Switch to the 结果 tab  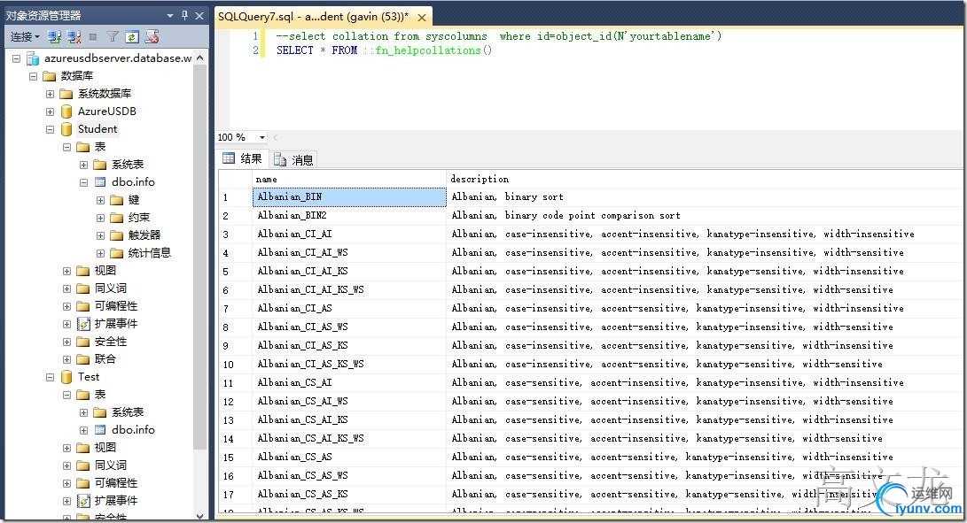(242, 159)
